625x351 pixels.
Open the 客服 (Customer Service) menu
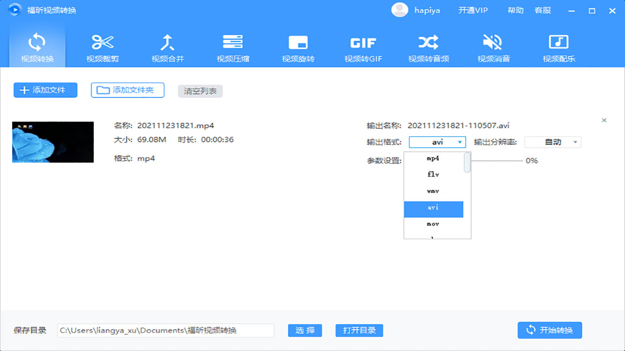click(542, 10)
